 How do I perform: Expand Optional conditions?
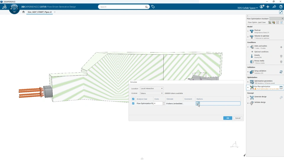(260, 52)
